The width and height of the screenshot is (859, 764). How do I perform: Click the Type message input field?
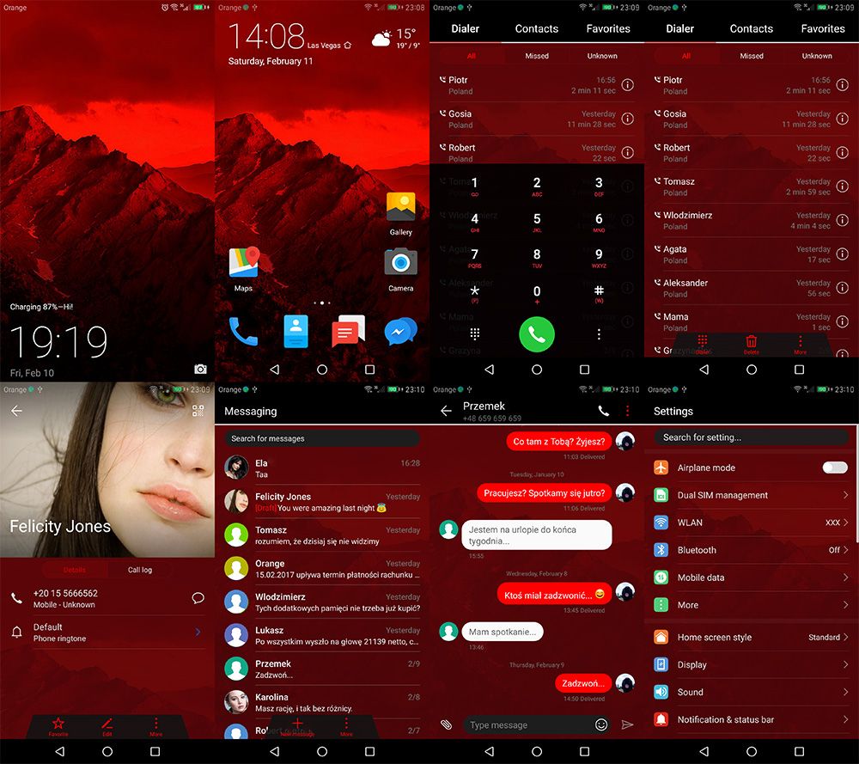click(537, 724)
